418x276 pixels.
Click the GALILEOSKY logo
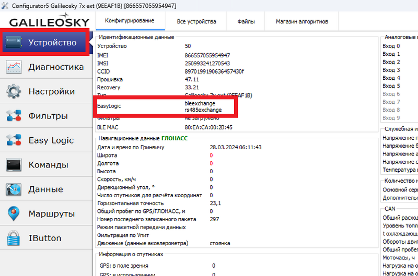click(x=49, y=20)
